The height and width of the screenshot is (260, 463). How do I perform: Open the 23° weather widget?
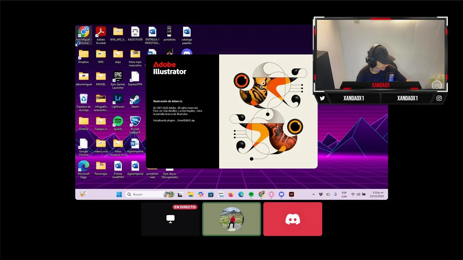coord(83,194)
